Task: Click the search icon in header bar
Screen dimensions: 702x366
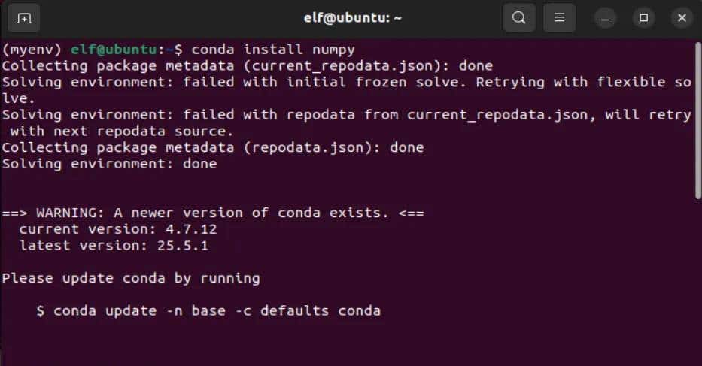Action: pos(518,17)
